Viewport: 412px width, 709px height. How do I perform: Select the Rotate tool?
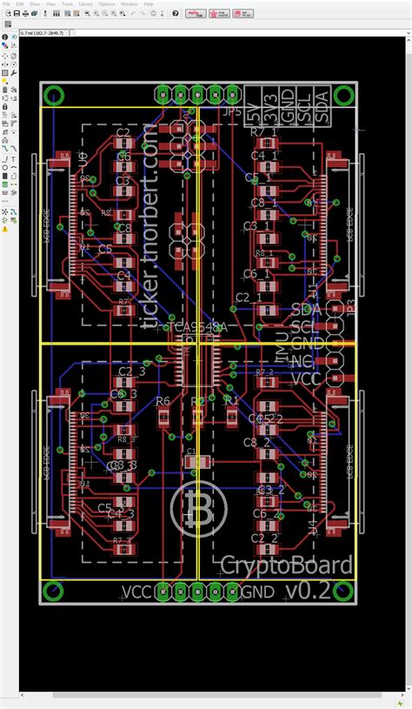[x=14, y=64]
